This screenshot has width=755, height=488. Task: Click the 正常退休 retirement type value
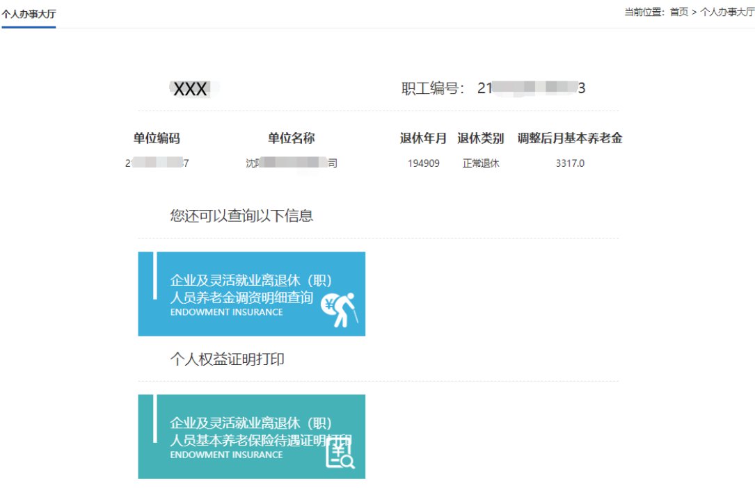pos(481,164)
